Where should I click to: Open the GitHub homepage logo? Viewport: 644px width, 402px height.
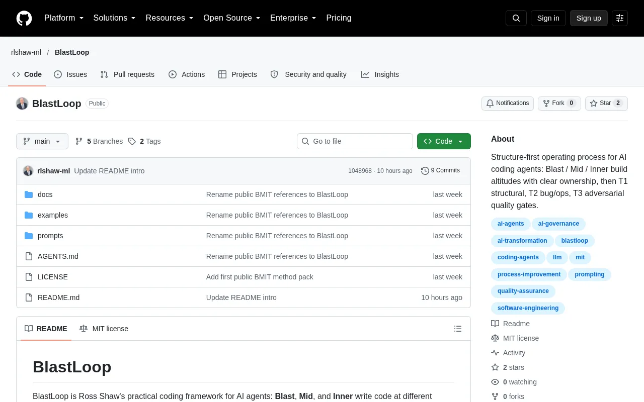[24, 18]
